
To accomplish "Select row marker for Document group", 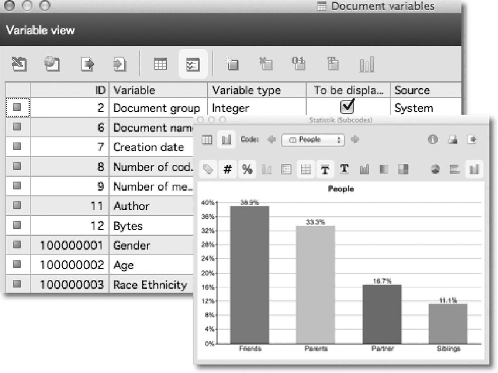I will click(x=17, y=107).
